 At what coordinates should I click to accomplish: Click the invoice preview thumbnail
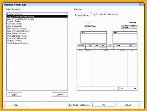107,56
